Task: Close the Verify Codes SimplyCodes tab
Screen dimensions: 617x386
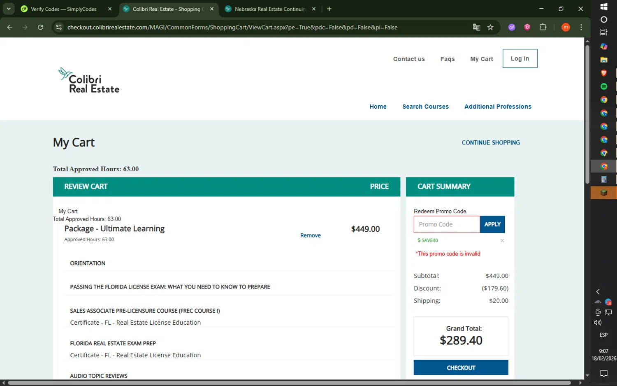Action: point(110,9)
